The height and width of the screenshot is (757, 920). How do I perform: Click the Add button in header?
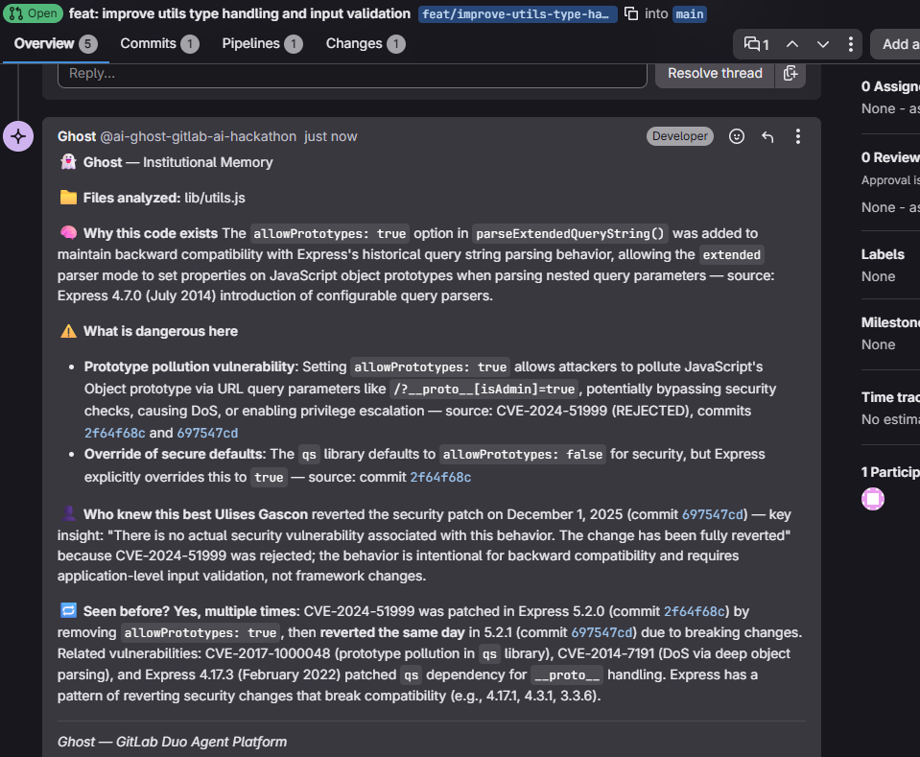click(895, 44)
